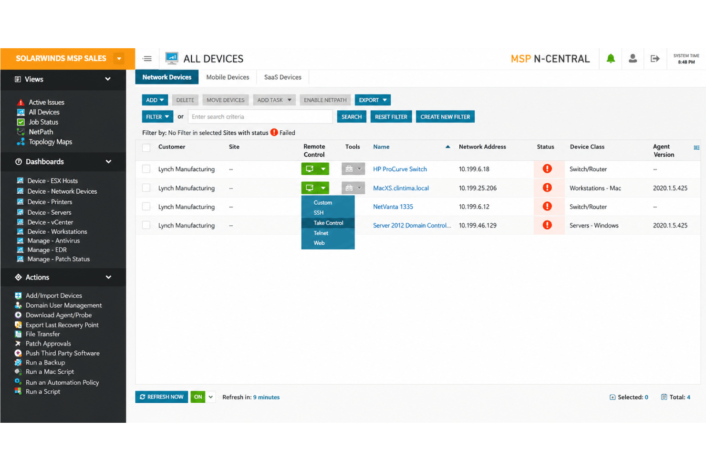
Task: Click the NetPath icon in sidebar
Action: click(x=21, y=132)
